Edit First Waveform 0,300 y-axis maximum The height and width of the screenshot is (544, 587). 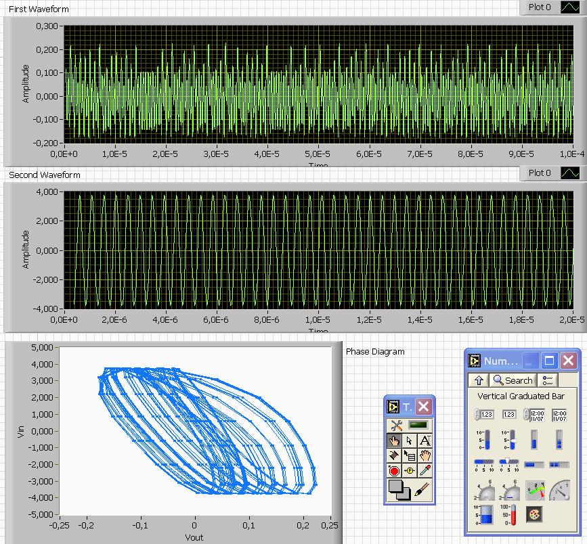tap(47, 26)
